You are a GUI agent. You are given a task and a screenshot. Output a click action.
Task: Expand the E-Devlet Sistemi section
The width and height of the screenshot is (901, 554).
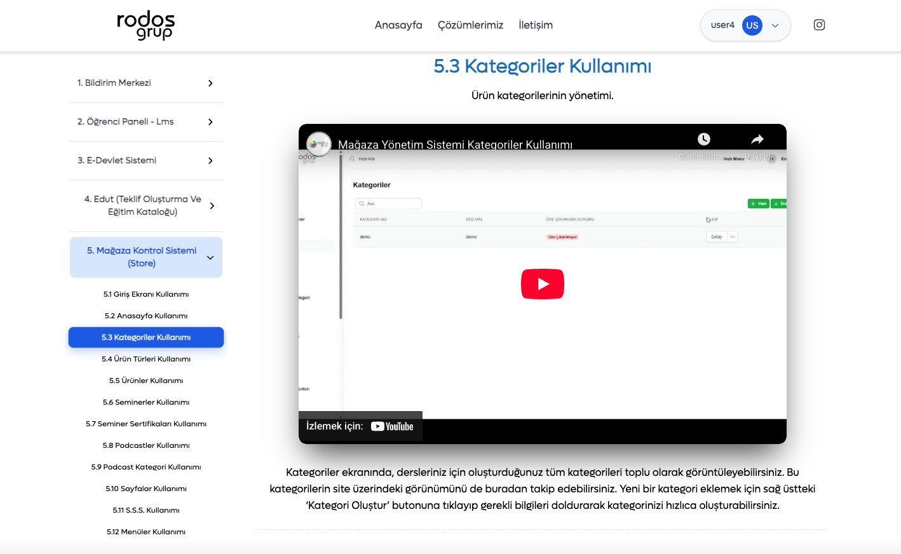[210, 161]
